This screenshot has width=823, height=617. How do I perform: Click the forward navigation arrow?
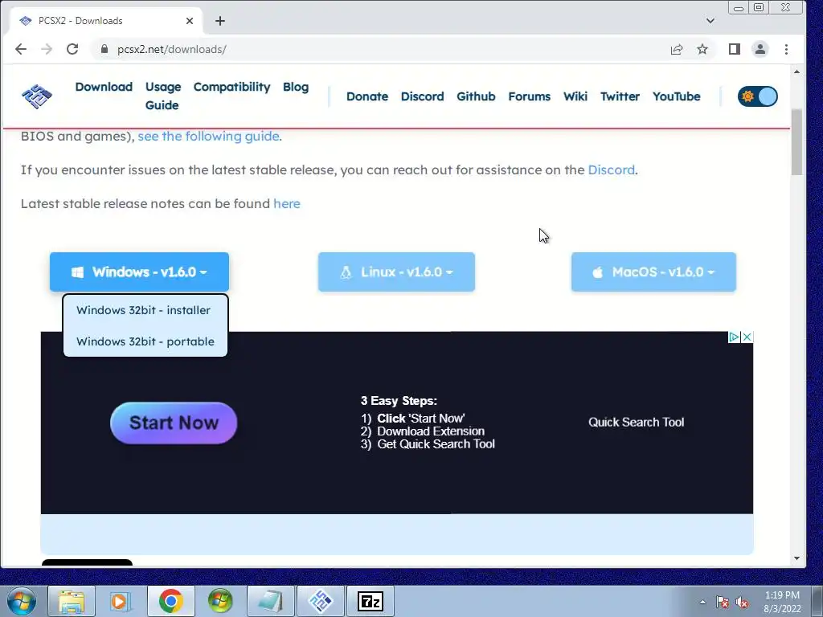tap(47, 49)
